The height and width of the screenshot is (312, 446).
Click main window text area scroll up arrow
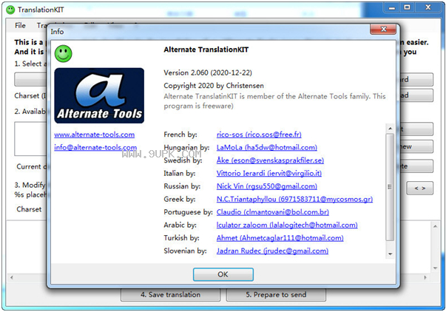(435, 227)
